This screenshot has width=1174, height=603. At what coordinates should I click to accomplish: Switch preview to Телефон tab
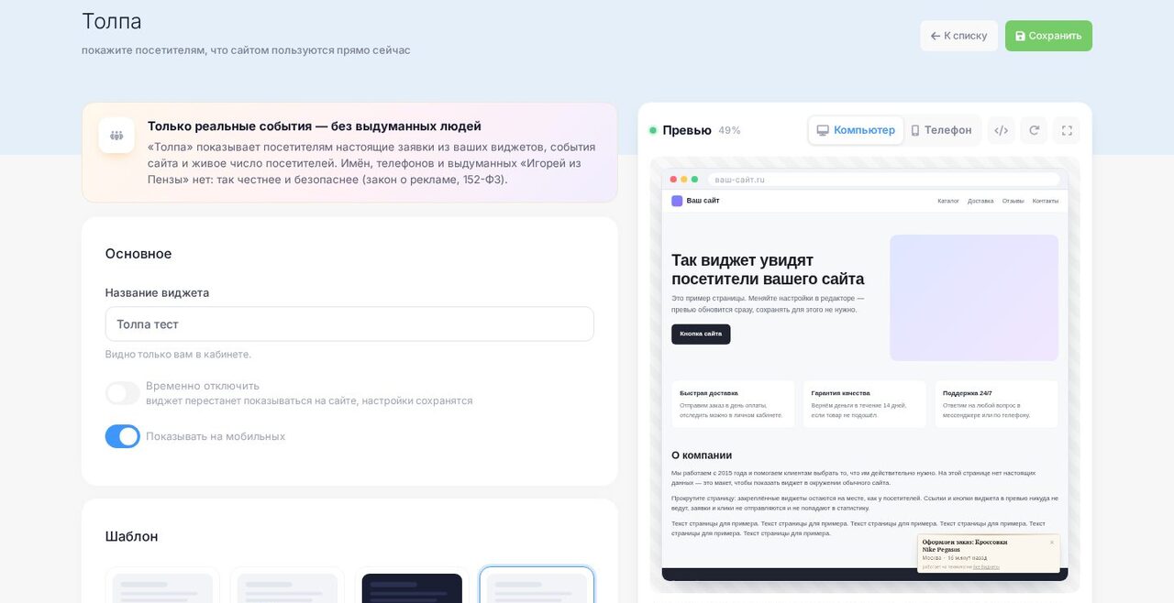tap(941, 130)
